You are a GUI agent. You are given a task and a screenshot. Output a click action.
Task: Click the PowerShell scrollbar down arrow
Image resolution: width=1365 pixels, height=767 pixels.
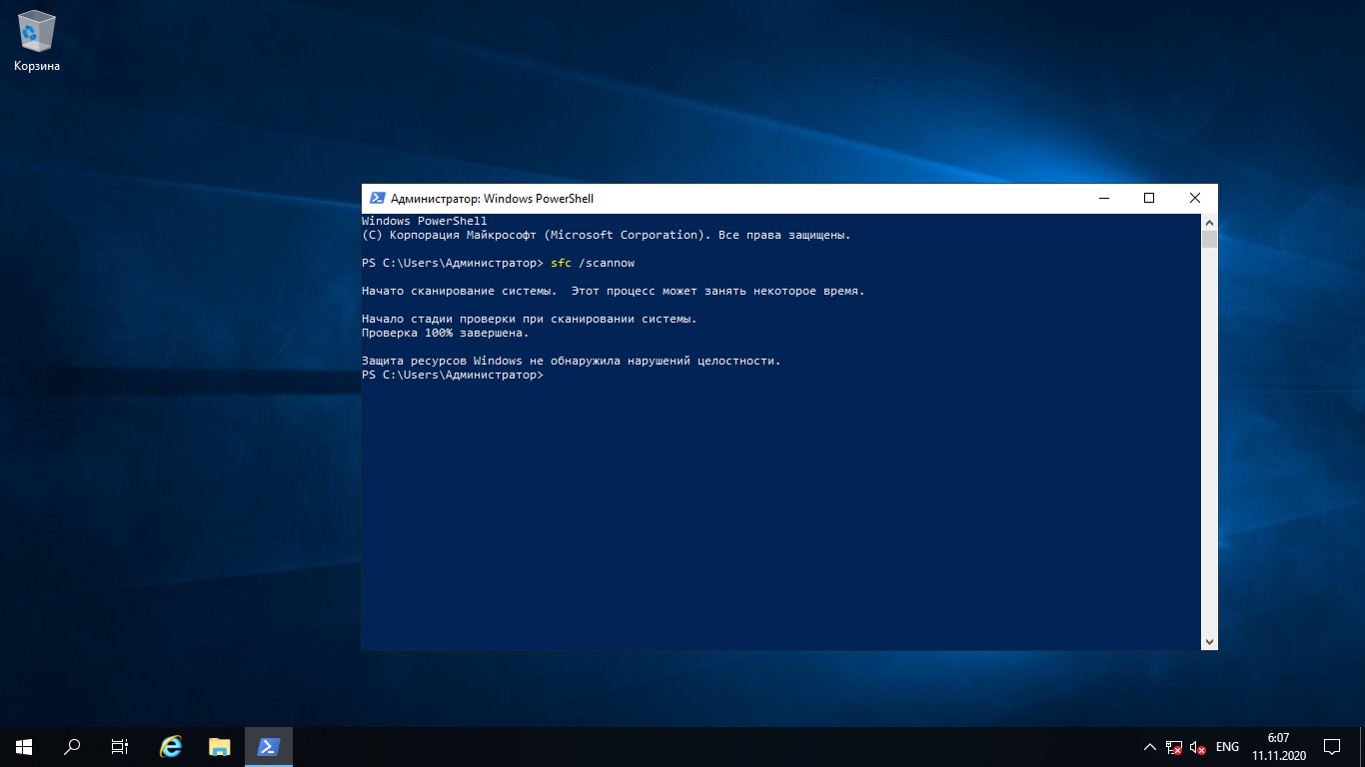coord(1209,642)
